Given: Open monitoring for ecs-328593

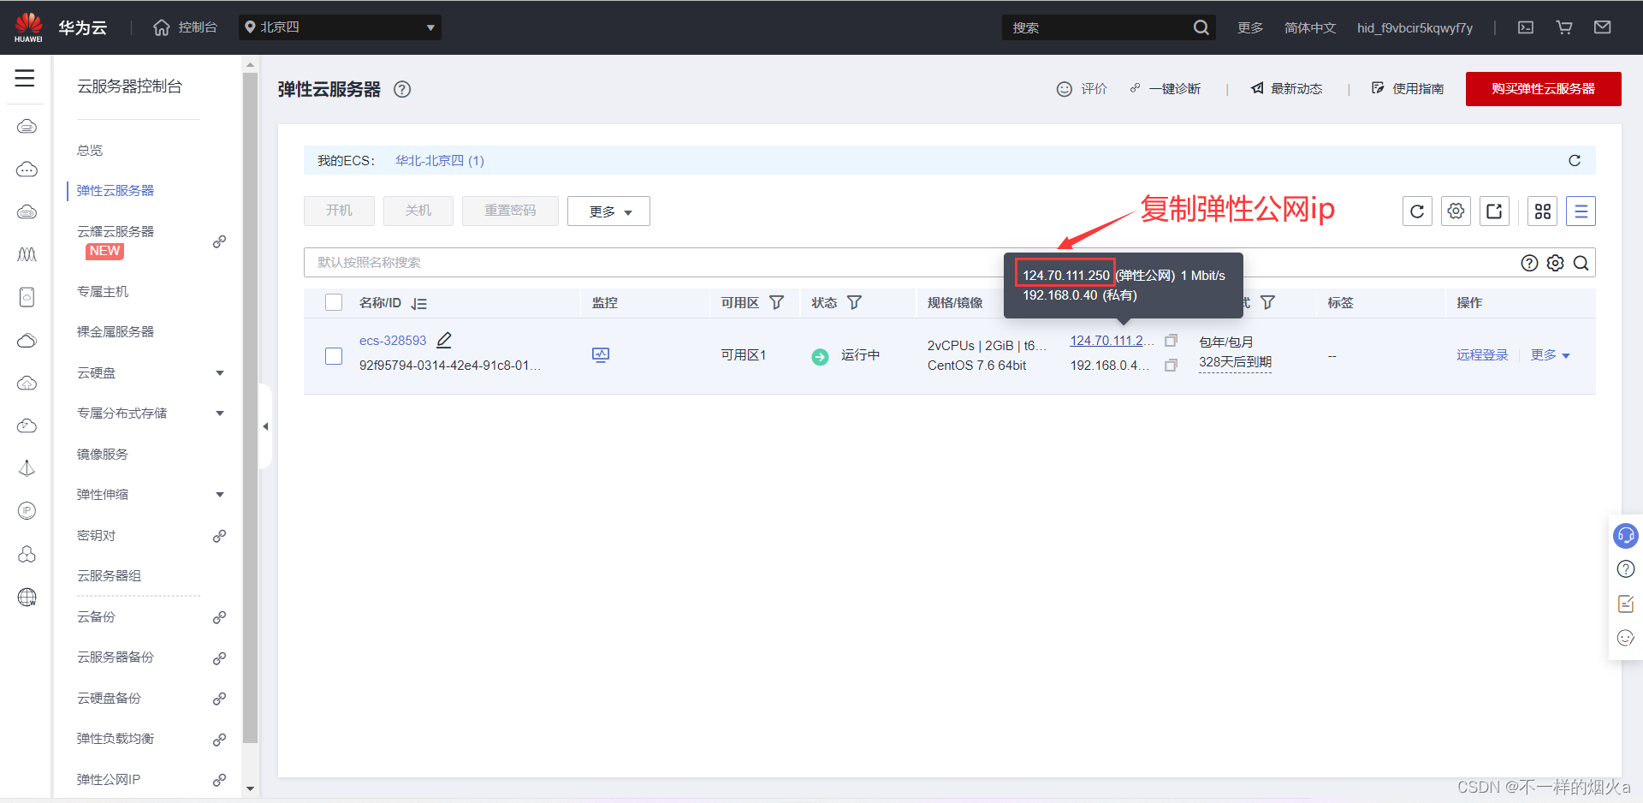Looking at the screenshot, I should 601,355.
